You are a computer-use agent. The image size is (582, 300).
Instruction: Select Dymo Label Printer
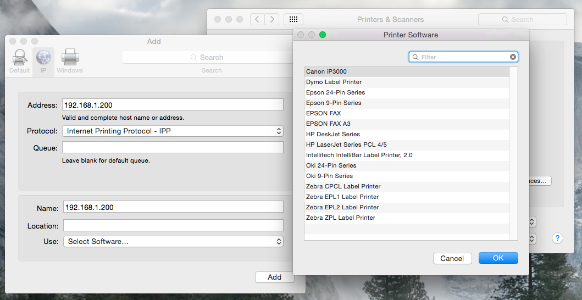pyautogui.click(x=407, y=82)
